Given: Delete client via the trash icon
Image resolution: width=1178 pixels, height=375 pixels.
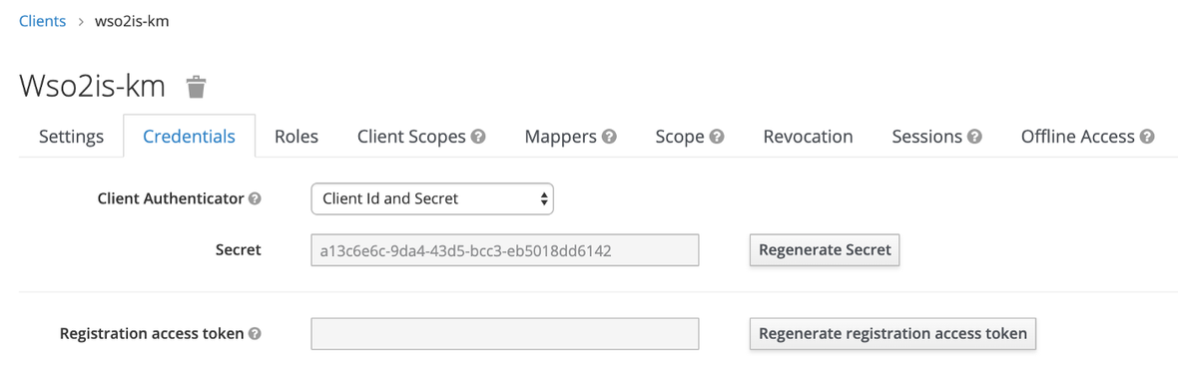Looking at the screenshot, I should (196, 87).
